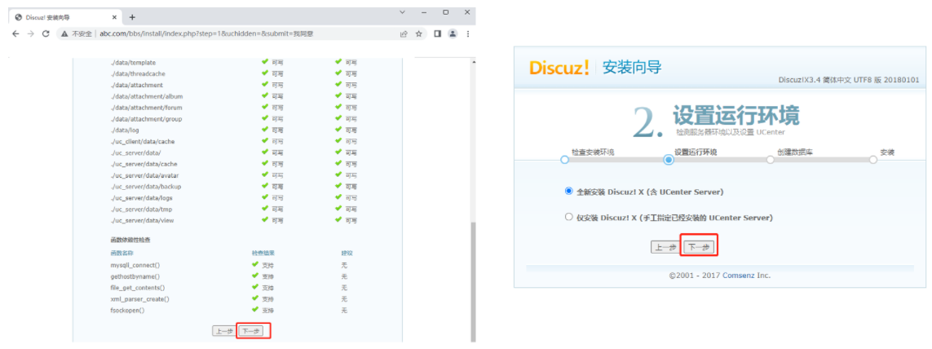Open the browser side panel icon
The width and height of the screenshot is (932, 349).
pos(438,34)
